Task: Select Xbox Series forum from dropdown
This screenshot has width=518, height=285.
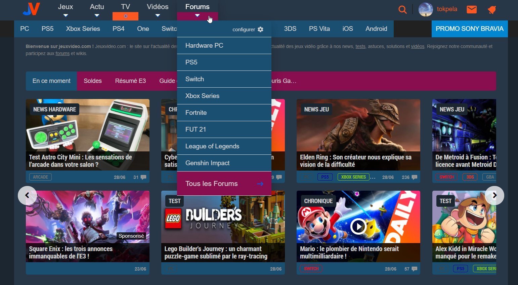Action: click(x=224, y=96)
